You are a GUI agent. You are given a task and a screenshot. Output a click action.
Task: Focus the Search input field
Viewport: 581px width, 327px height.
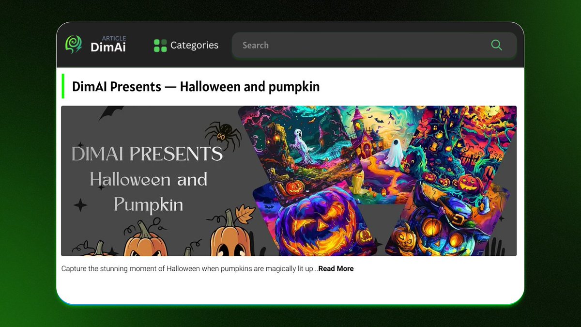(374, 45)
